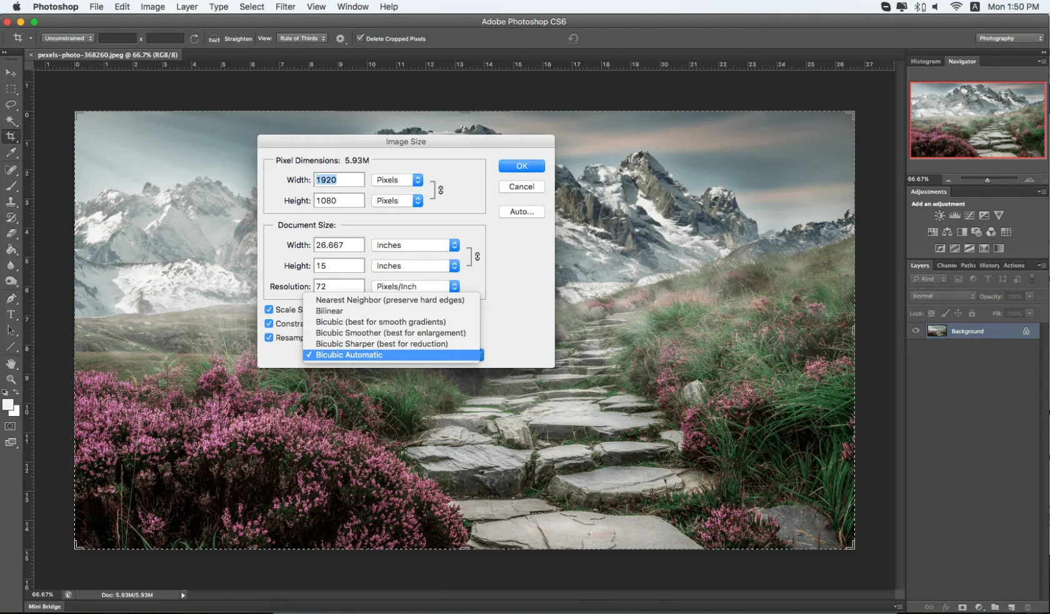
Task: Expand the Photography workspace dropdown
Action: tap(1009, 39)
